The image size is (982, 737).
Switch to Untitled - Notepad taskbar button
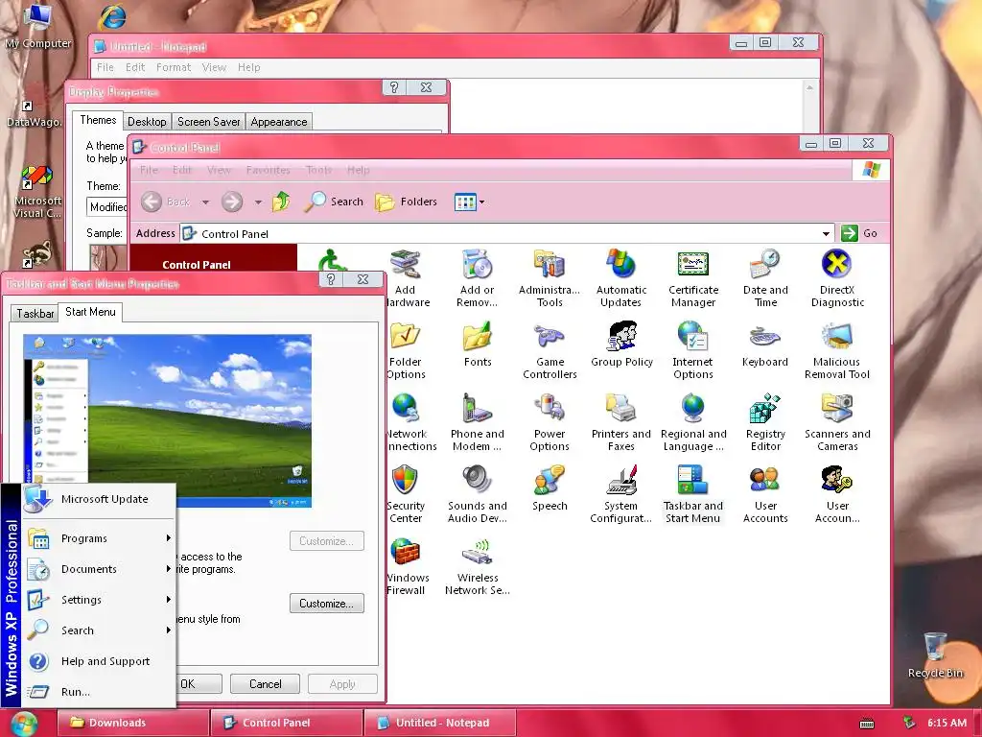click(440, 723)
